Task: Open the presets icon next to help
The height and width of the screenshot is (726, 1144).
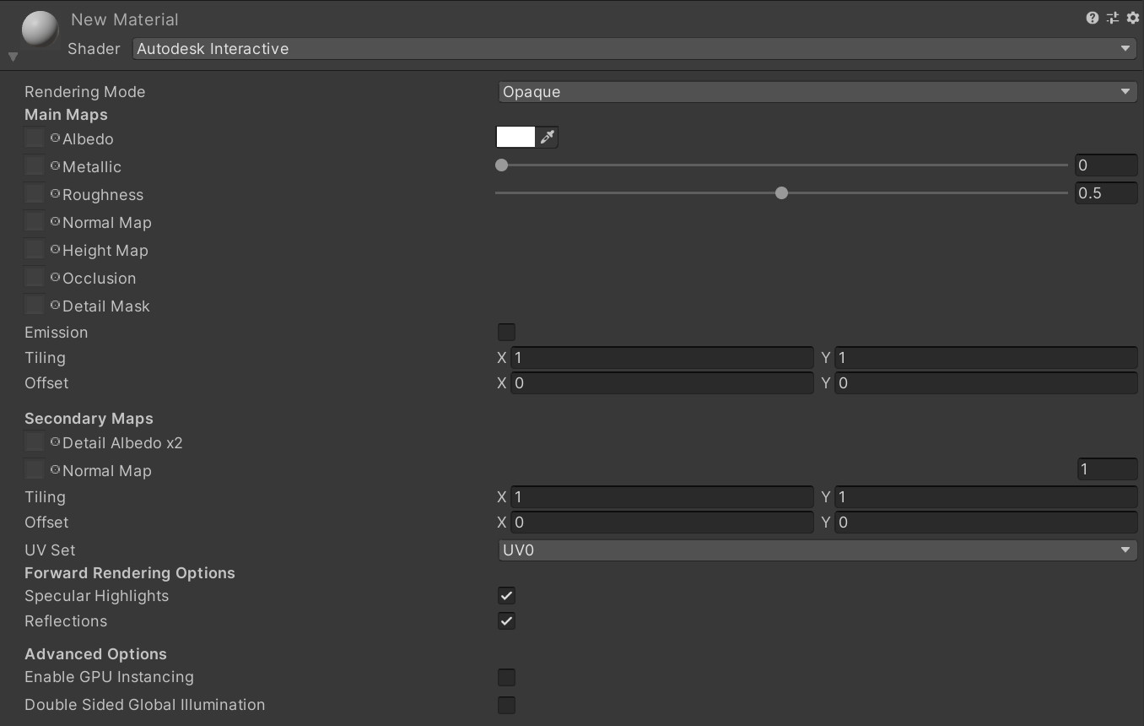Action: 1113,17
